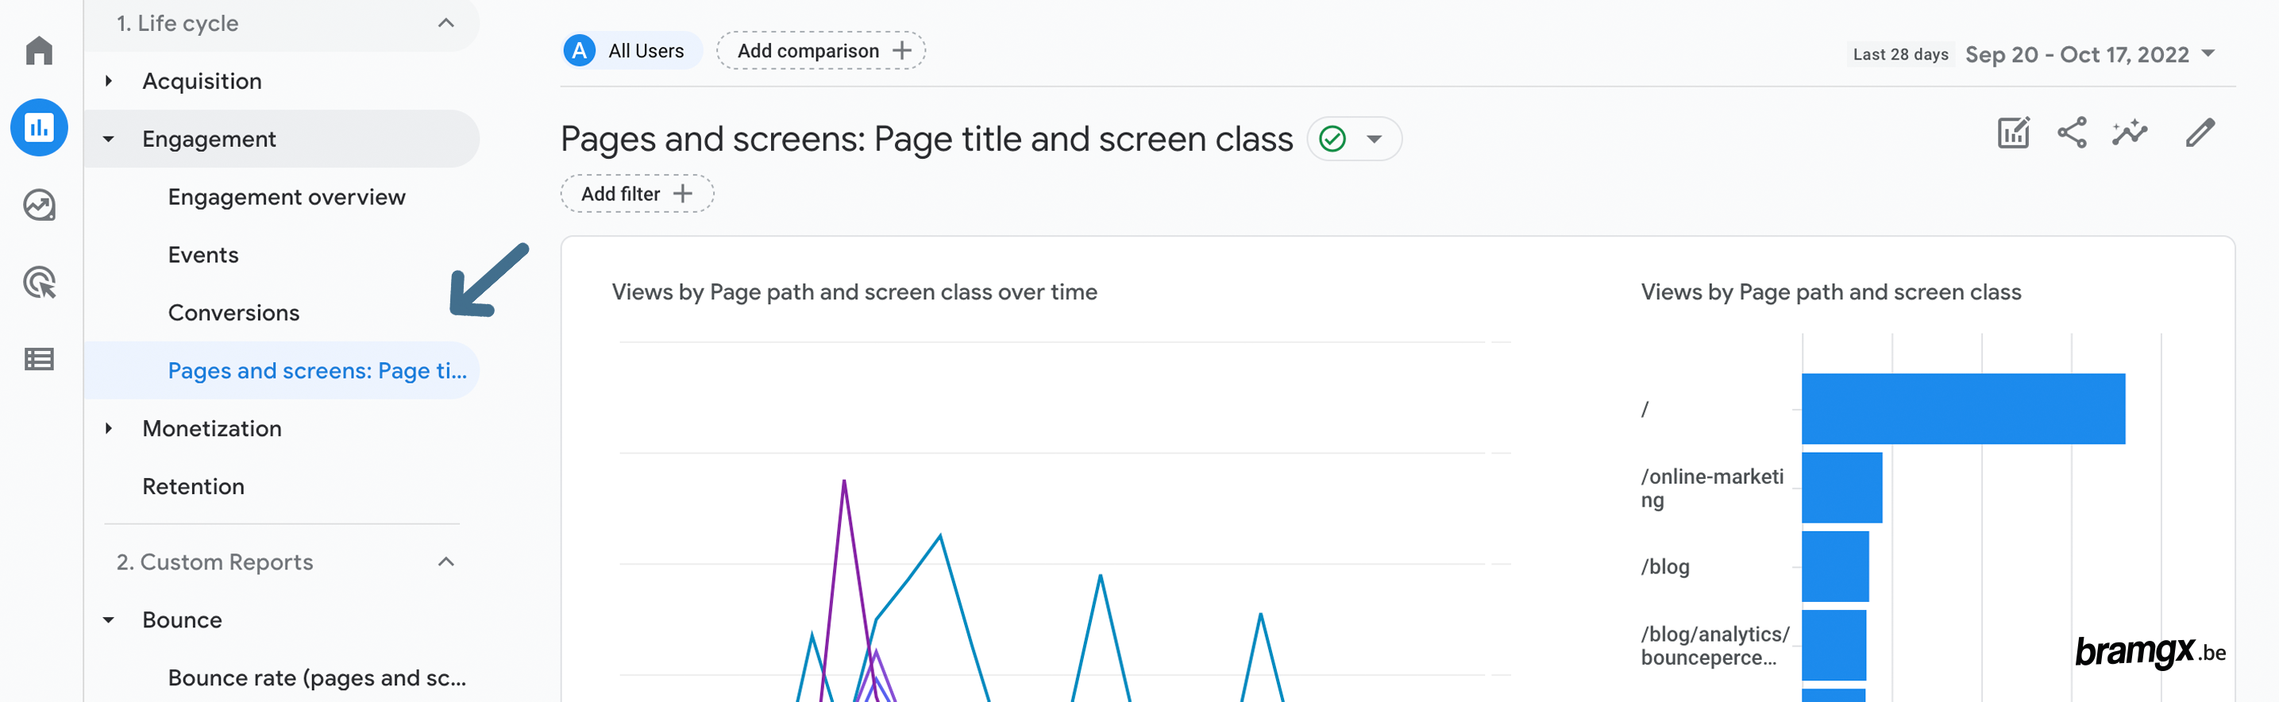Collapse the Engagement tree arrow
The image size is (2279, 702).
coord(109,139)
